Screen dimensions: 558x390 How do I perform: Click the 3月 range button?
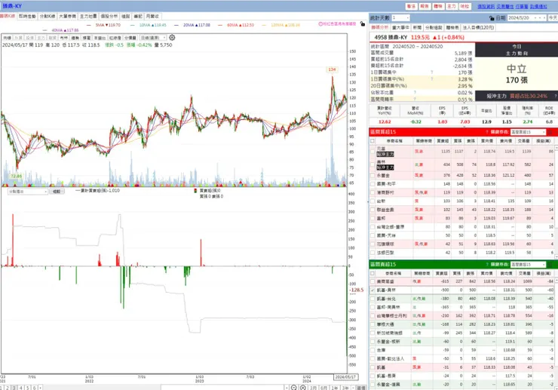point(313,388)
